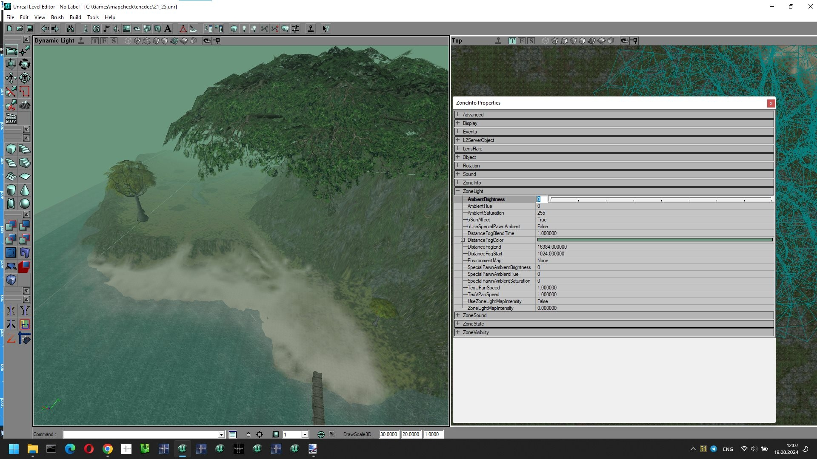This screenshot has height=459, width=817.
Task: Build a Cylinder brush
Action: coord(11,190)
